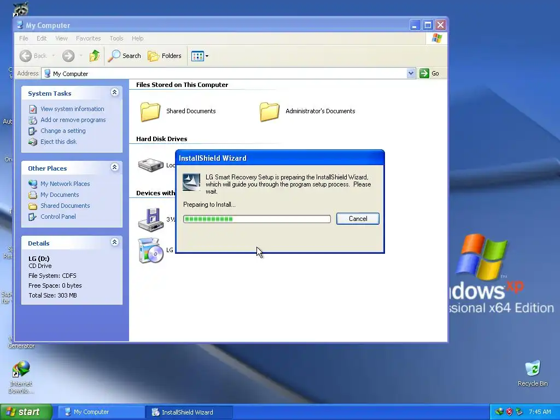The height and width of the screenshot is (420, 560).
Task: Open the Favorites menu
Action: point(88,38)
